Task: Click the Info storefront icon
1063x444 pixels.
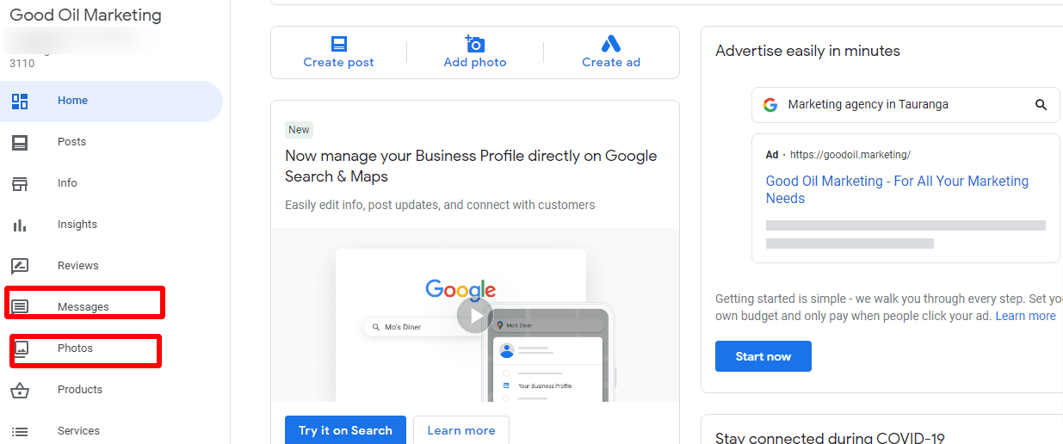Action: 20,183
